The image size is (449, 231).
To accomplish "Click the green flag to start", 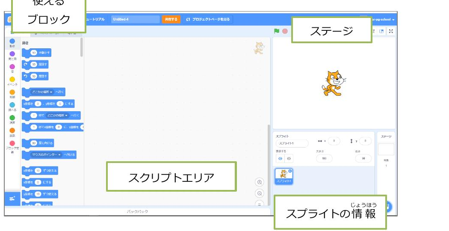I will [x=277, y=31].
